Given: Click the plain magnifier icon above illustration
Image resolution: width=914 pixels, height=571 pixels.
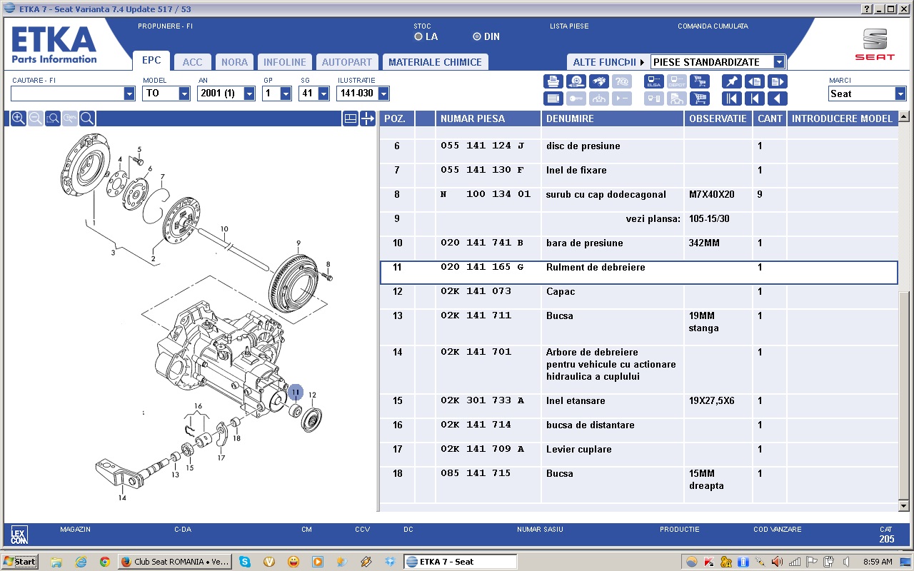Looking at the screenshot, I should tap(87, 118).
